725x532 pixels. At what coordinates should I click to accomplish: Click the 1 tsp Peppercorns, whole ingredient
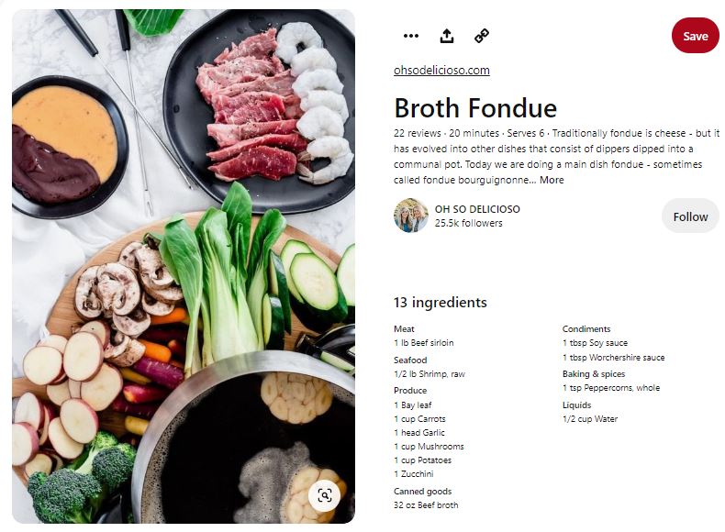(x=611, y=388)
